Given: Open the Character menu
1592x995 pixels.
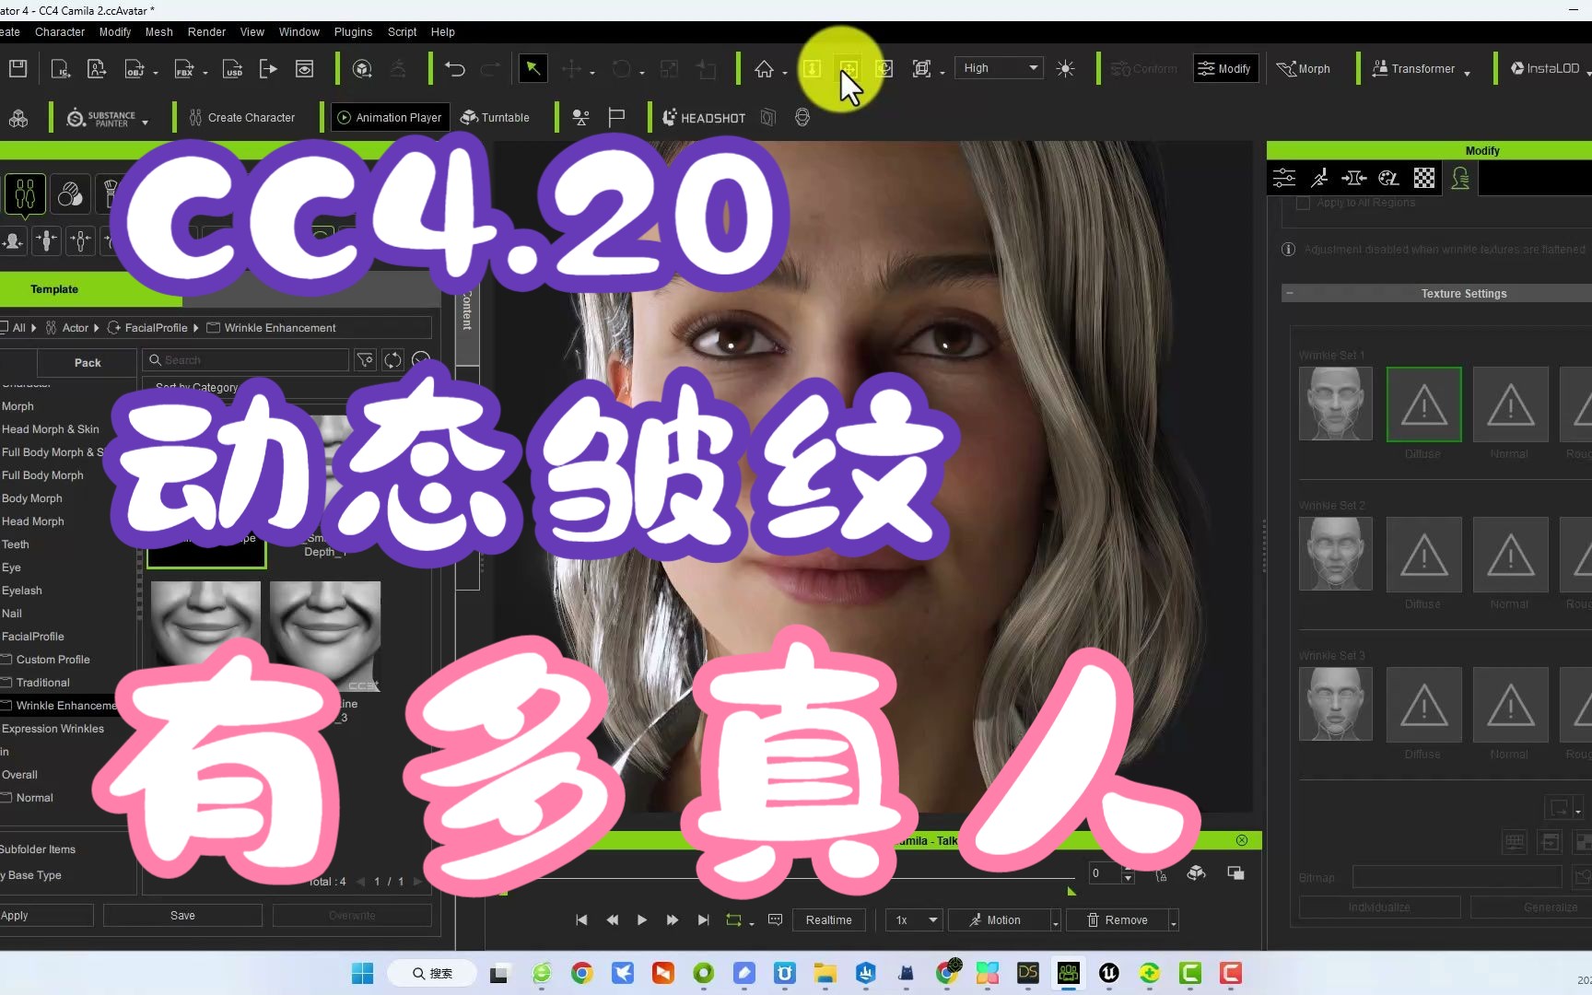Looking at the screenshot, I should (x=60, y=31).
